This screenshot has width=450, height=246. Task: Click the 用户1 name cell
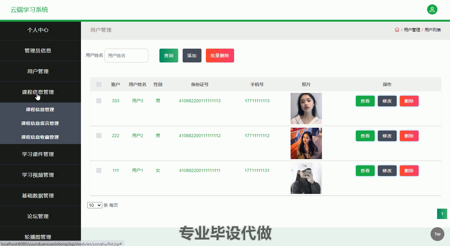pyautogui.click(x=137, y=170)
